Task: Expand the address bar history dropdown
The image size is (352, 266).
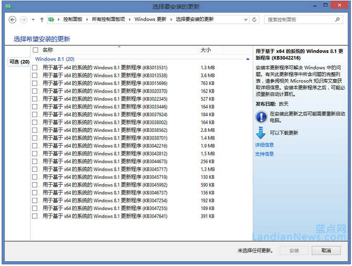Action: (x=246, y=20)
